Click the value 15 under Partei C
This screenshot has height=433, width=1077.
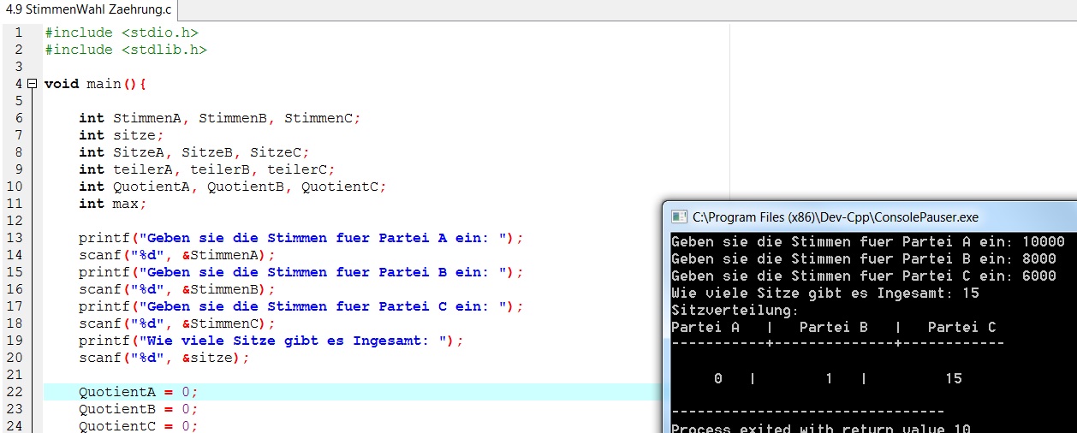point(954,378)
